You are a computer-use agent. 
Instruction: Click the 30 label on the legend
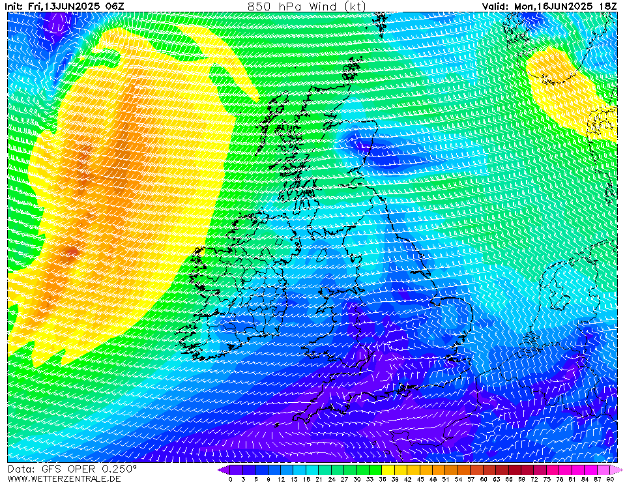pyautogui.click(x=357, y=479)
